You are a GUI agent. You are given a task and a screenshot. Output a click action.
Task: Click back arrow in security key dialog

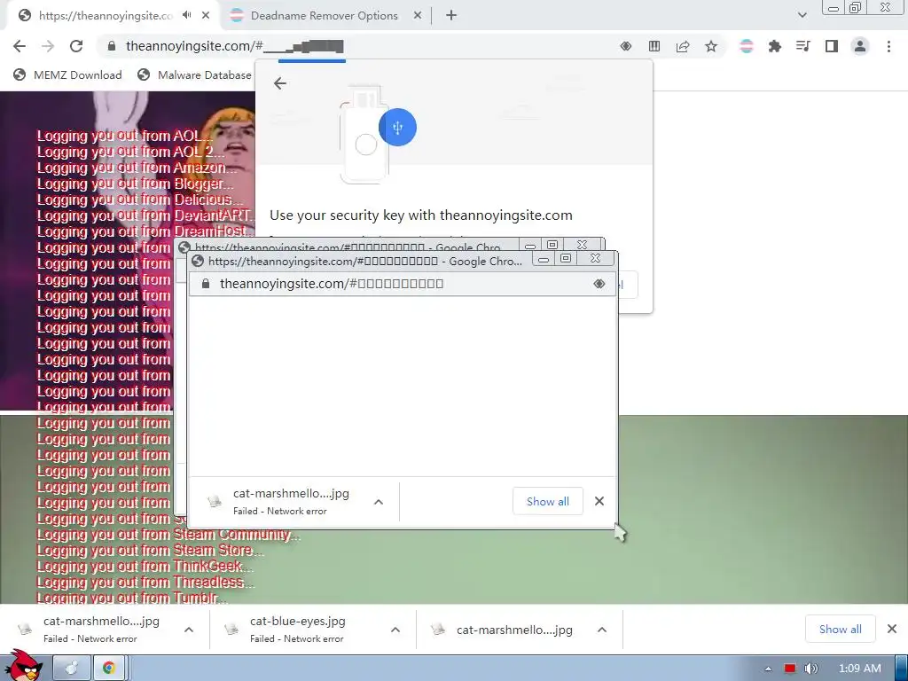click(x=279, y=83)
